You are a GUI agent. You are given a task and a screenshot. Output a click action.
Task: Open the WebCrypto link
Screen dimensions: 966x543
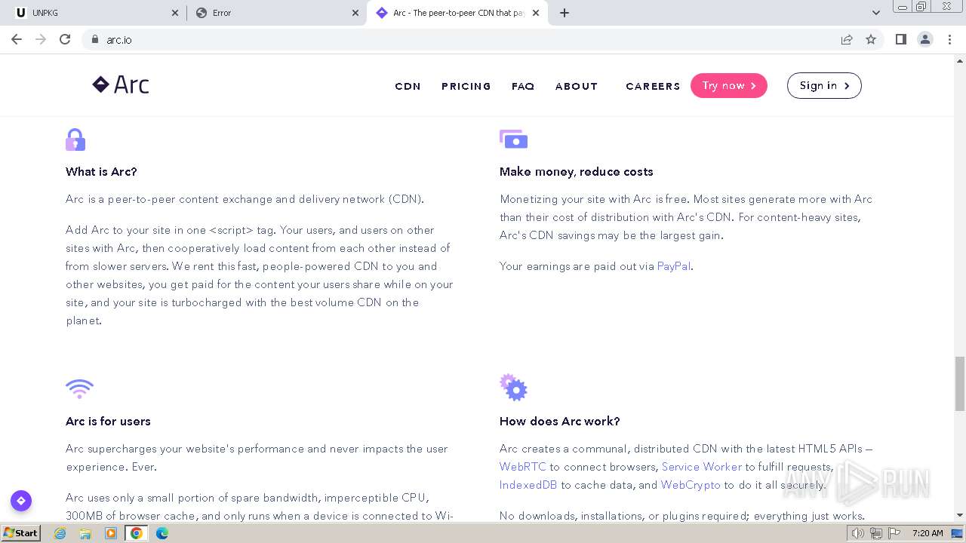(x=691, y=485)
